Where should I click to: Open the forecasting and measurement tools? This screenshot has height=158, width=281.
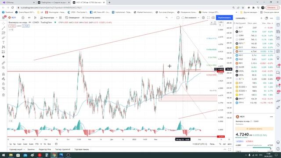tap(4, 52)
